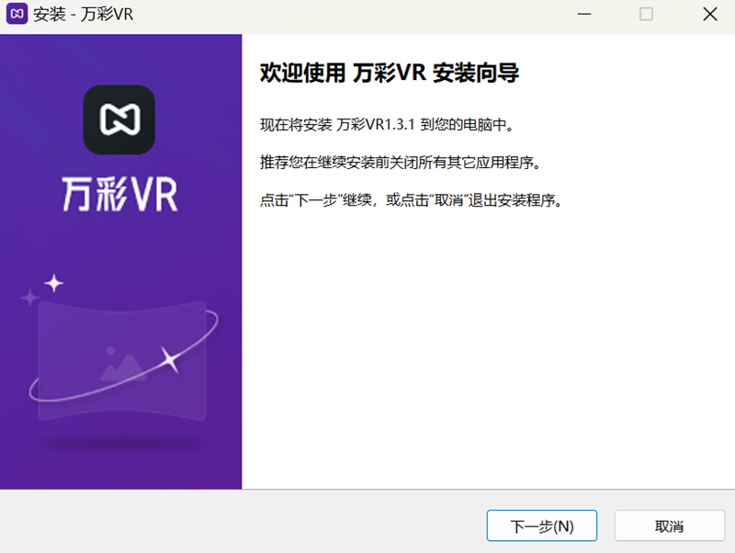The width and height of the screenshot is (735, 553).
Task: Select the purple infinity logo above 万彩VR text
Action: (120, 119)
